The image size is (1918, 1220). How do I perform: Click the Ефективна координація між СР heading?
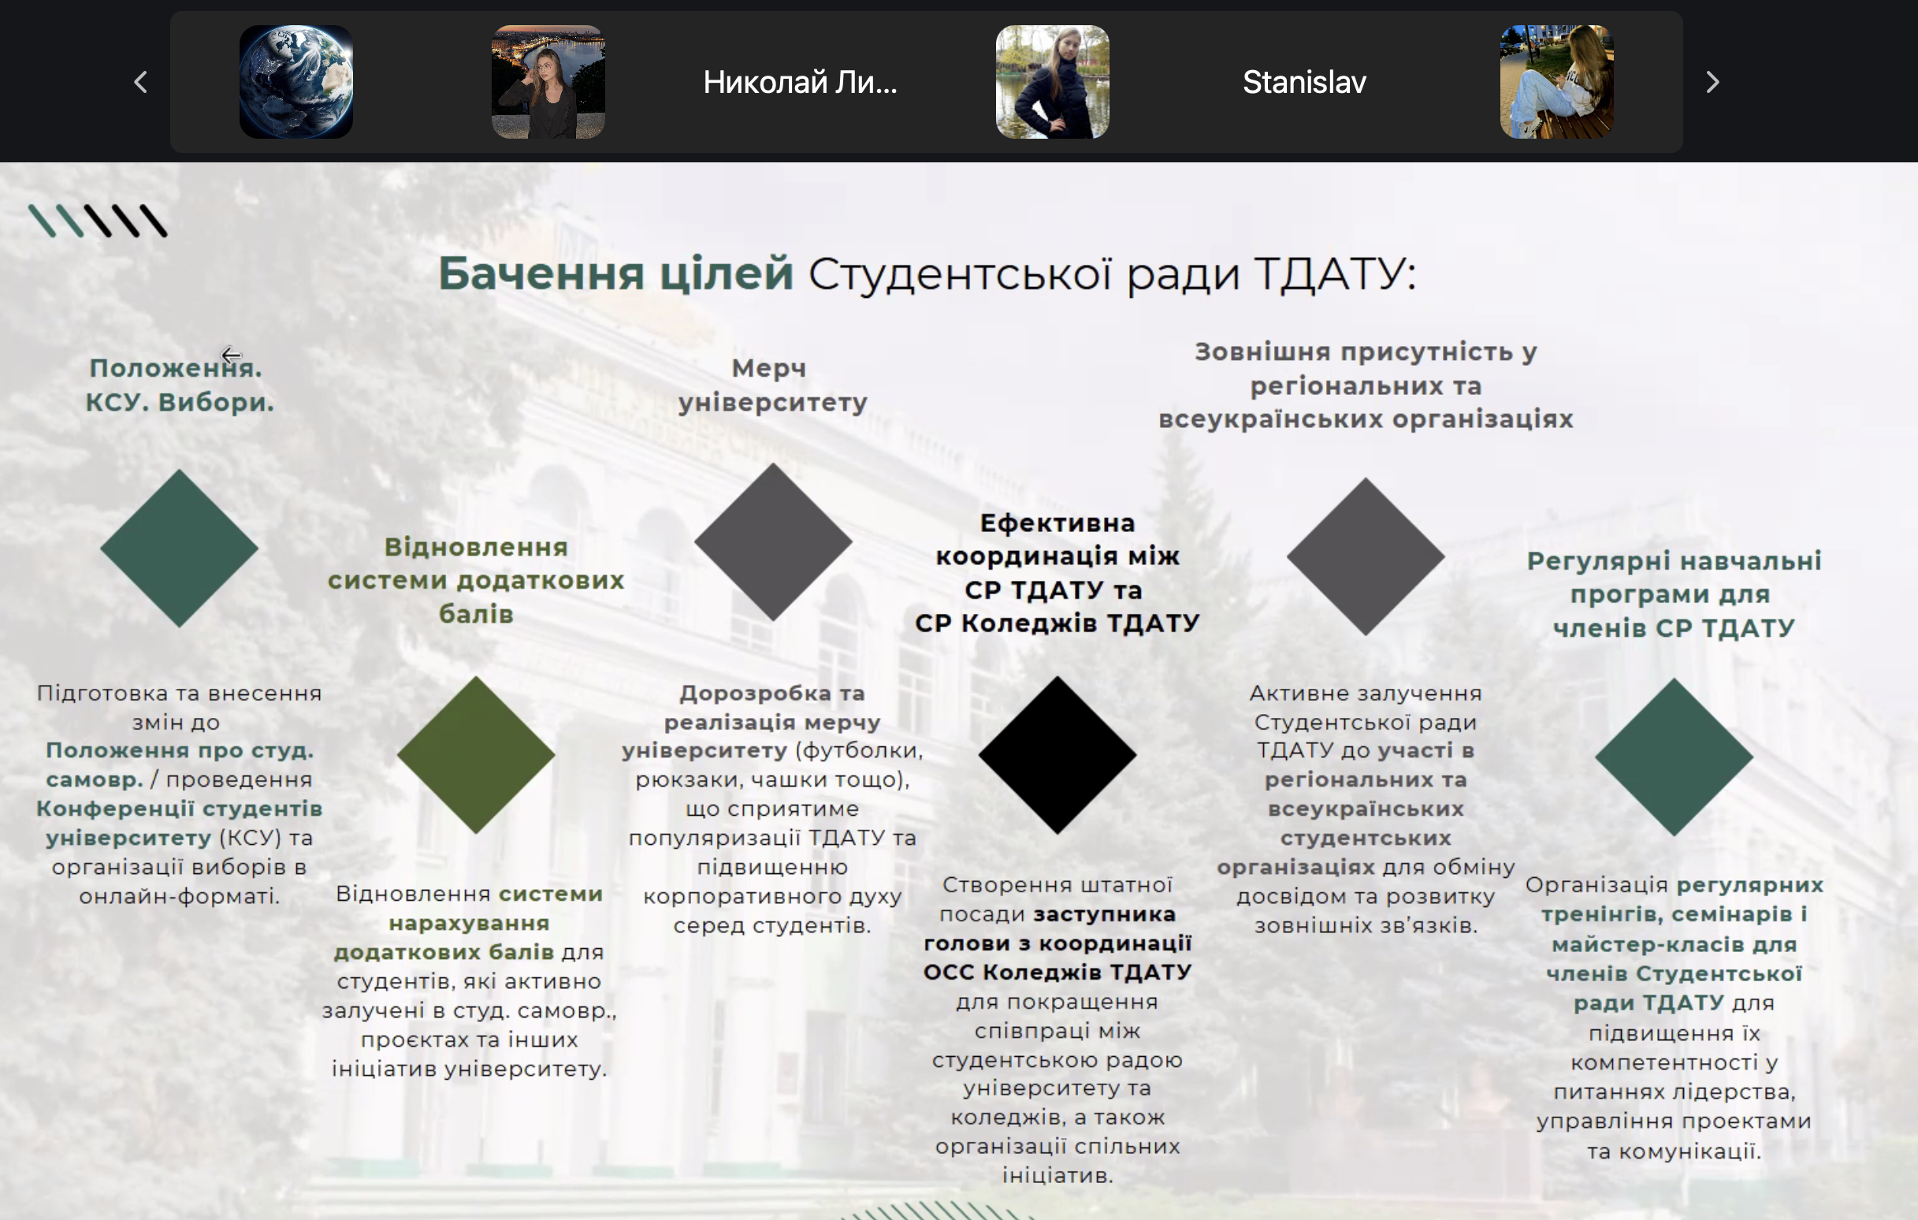[1057, 572]
